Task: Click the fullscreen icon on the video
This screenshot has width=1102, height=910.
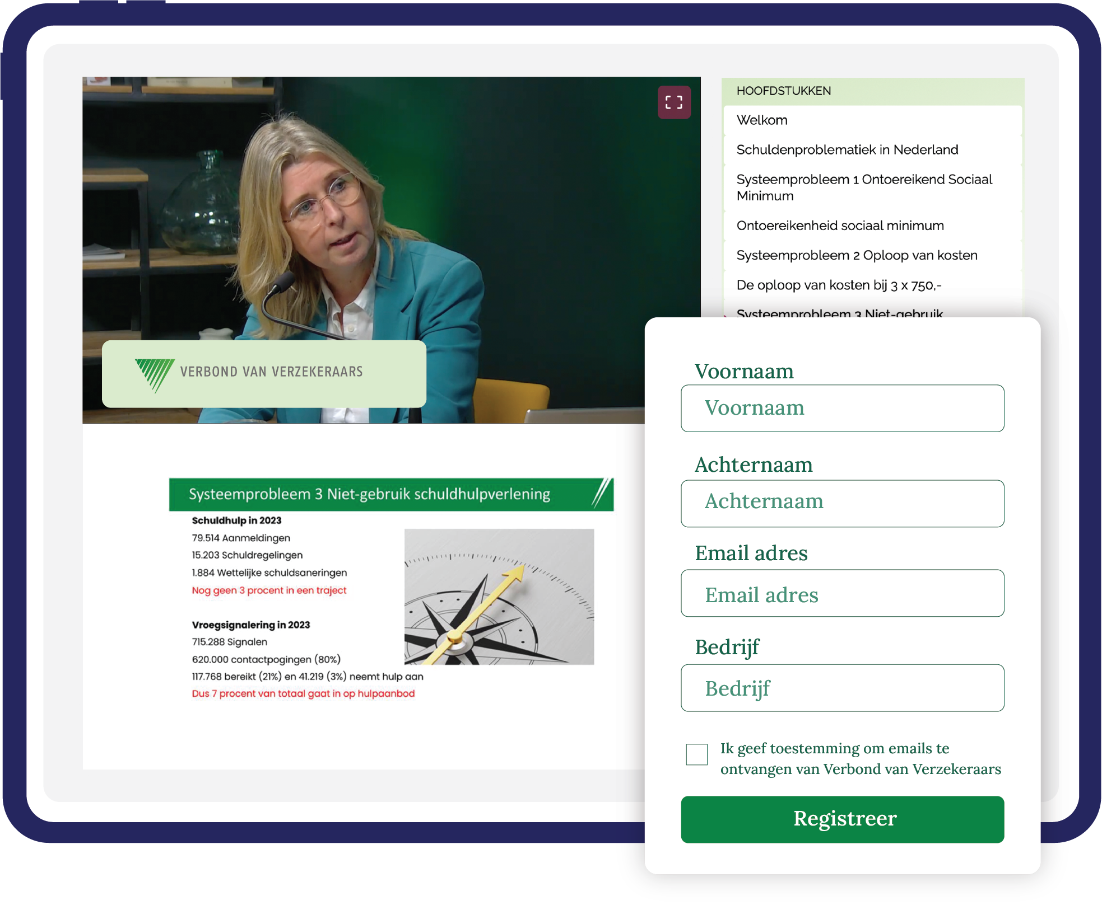Action: tap(673, 102)
